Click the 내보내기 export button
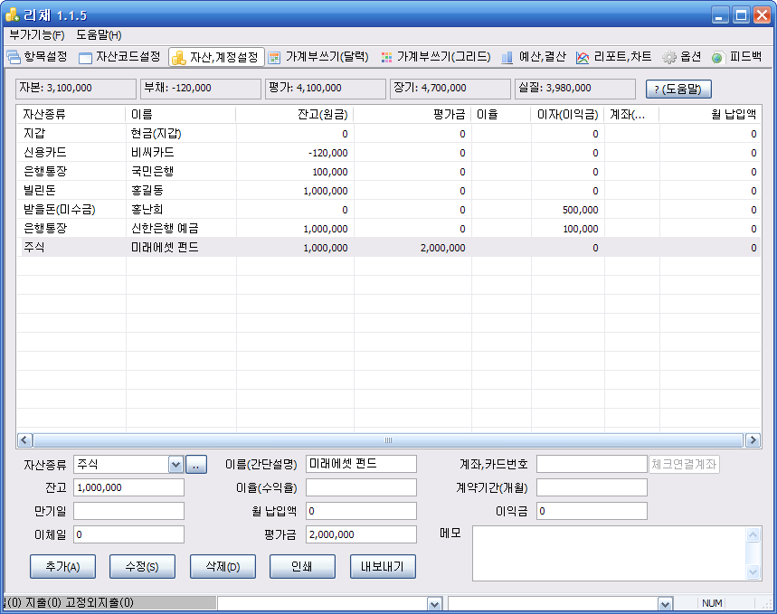 click(383, 567)
